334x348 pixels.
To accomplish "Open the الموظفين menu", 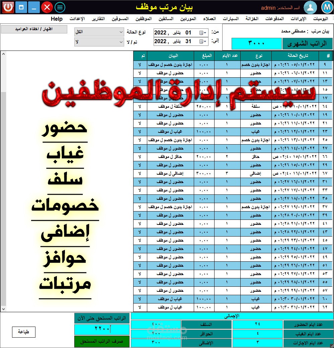I will 144,19.
